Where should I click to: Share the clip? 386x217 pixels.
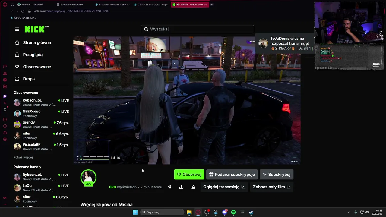169,187
